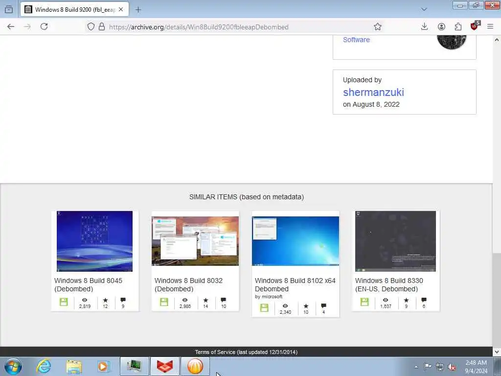Click the favorites star icon on Build 8032
Screen dimensions: 501x376
pos(205,300)
